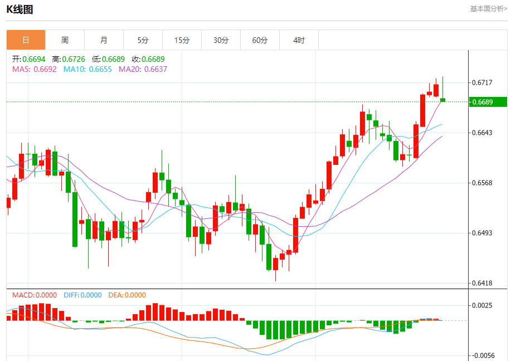
Task: Click the DIFF value label
Action: [x=83, y=295]
